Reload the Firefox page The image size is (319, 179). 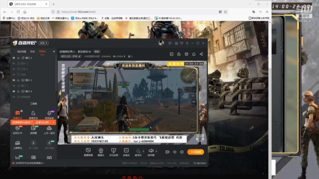pos(18,12)
